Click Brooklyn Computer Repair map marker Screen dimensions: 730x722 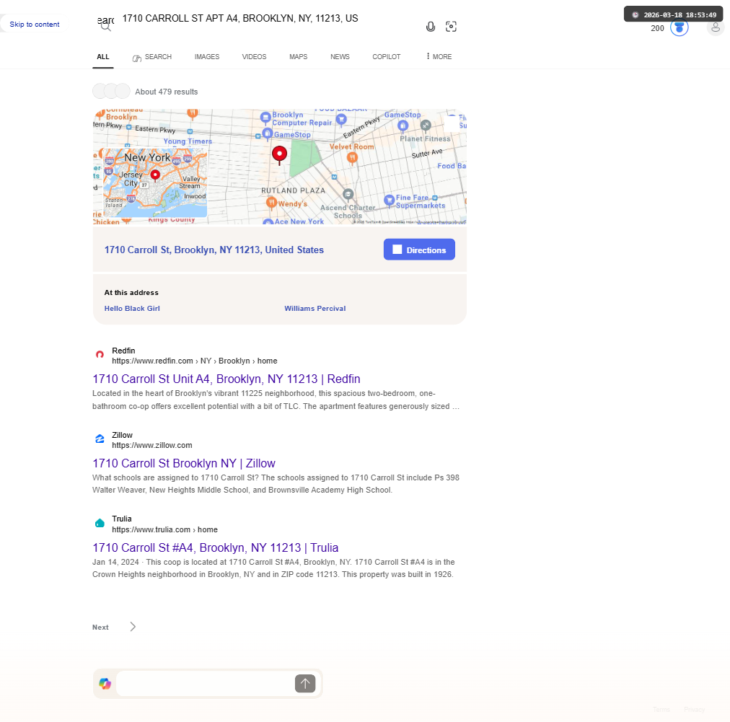(265, 118)
